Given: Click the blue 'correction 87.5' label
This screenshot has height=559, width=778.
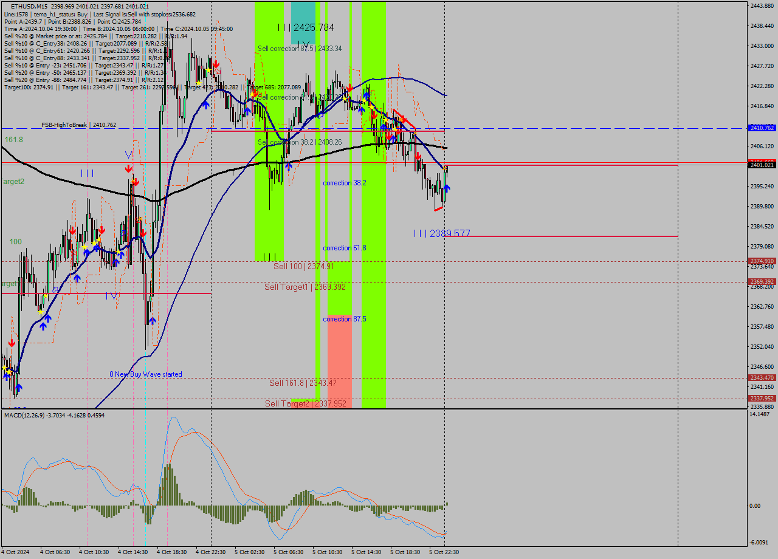Looking at the screenshot, I should pos(345,319).
